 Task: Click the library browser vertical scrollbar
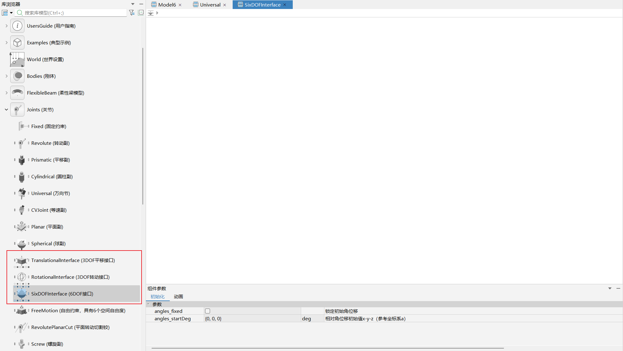click(x=143, y=126)
